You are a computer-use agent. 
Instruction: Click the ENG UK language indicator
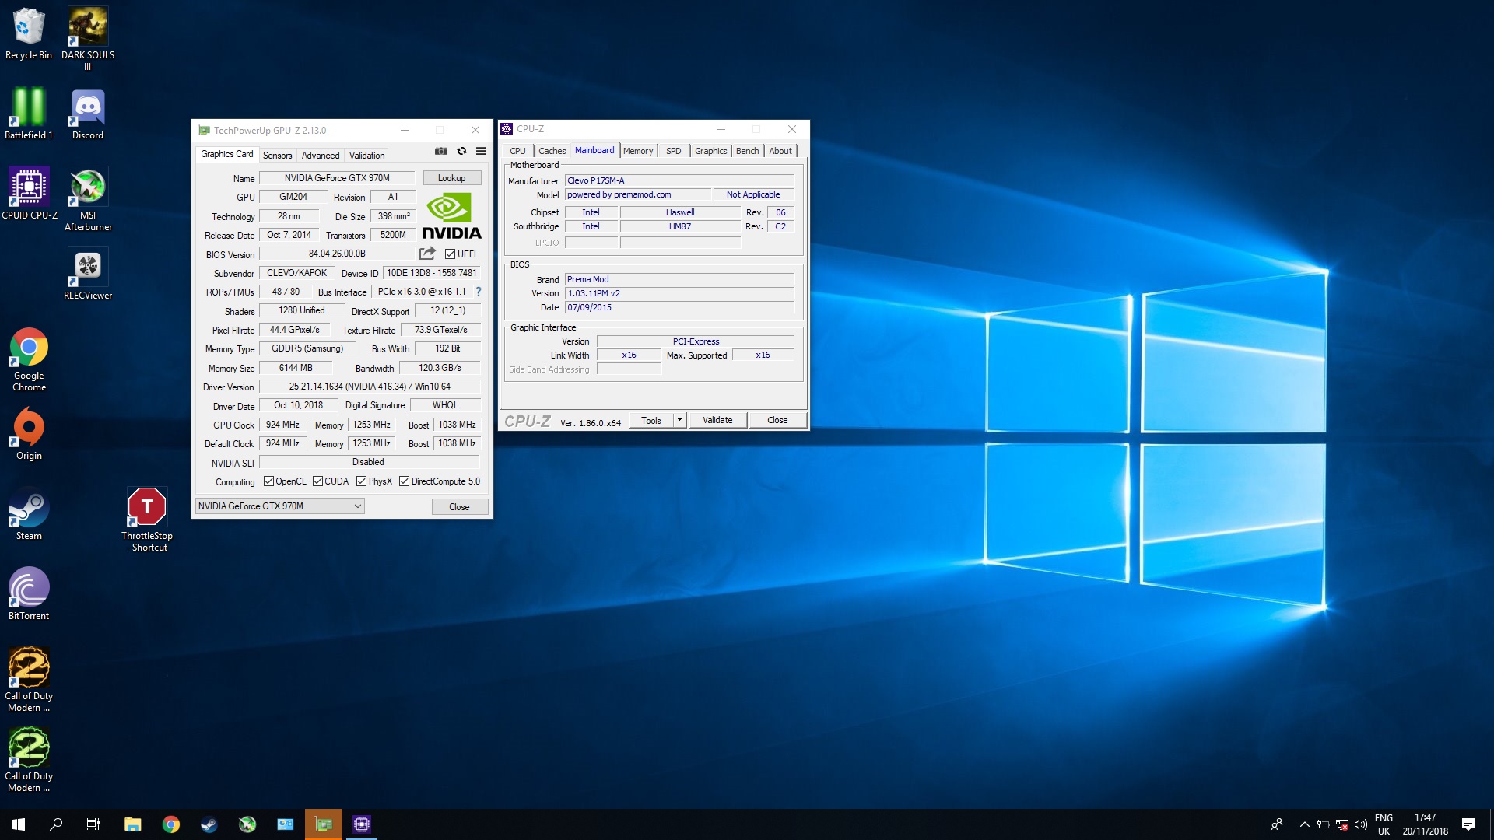click(1384, 824)
